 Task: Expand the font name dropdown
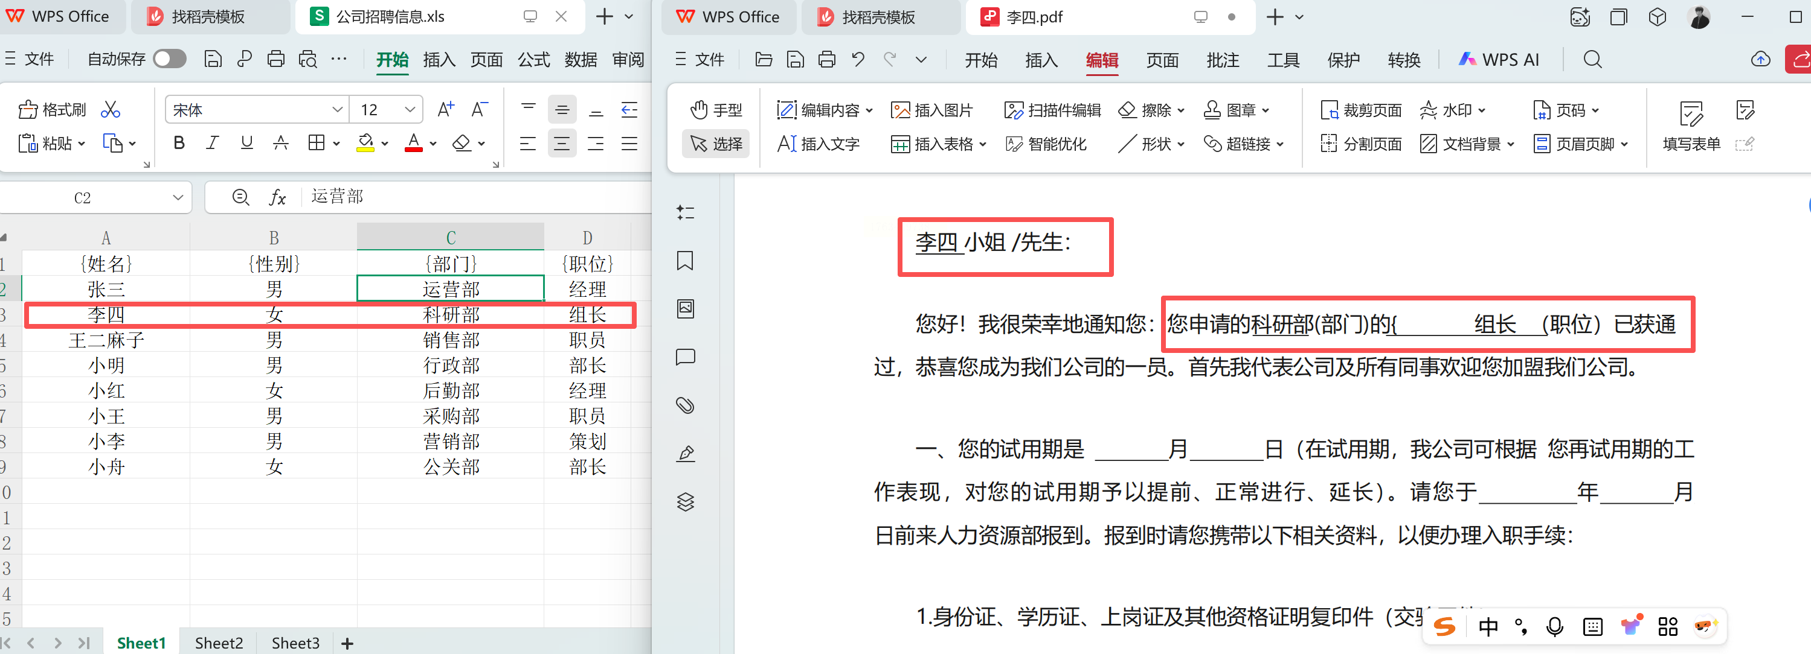[338, 110]
